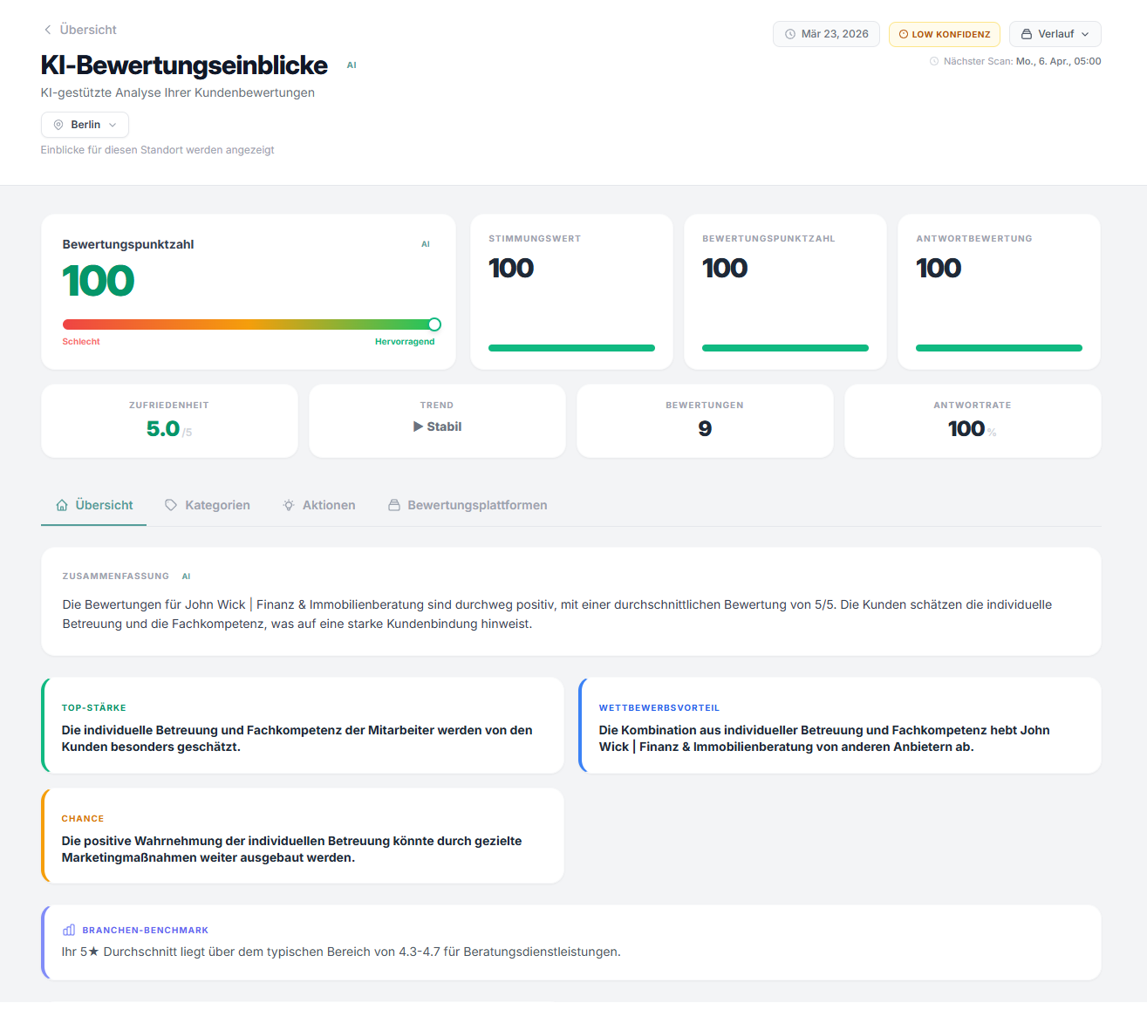Open the Berlin location dropdown
This screenshot has width=1147, height=1010.
(x=85, y=125)
